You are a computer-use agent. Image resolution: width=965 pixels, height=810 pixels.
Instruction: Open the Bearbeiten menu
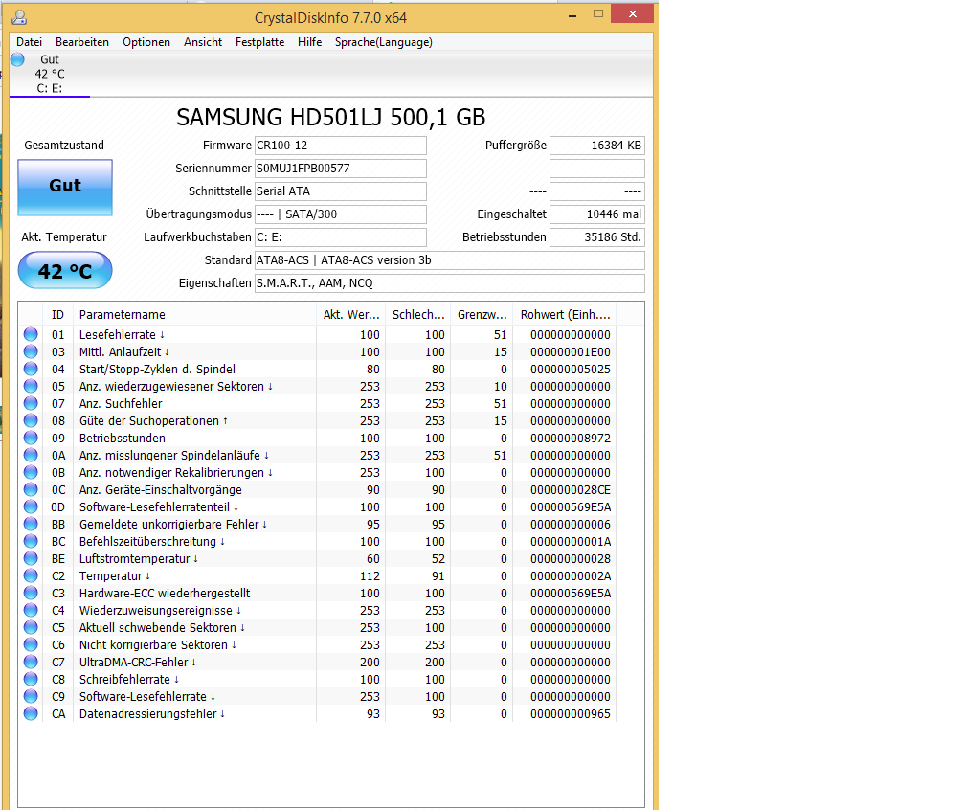(82, 42)
